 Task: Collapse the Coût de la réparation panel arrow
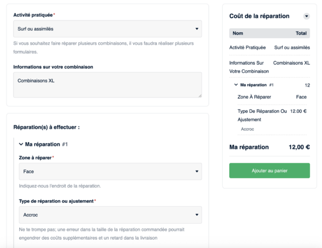point(306,16)
